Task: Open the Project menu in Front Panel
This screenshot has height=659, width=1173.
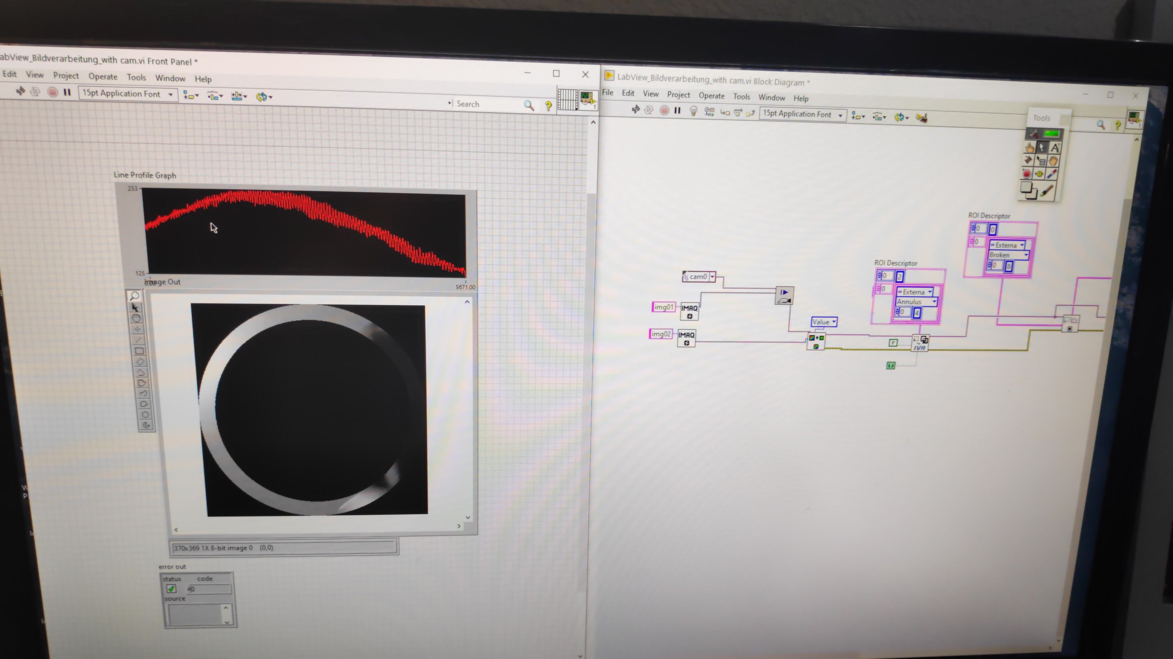Action: tap(65, 76)
